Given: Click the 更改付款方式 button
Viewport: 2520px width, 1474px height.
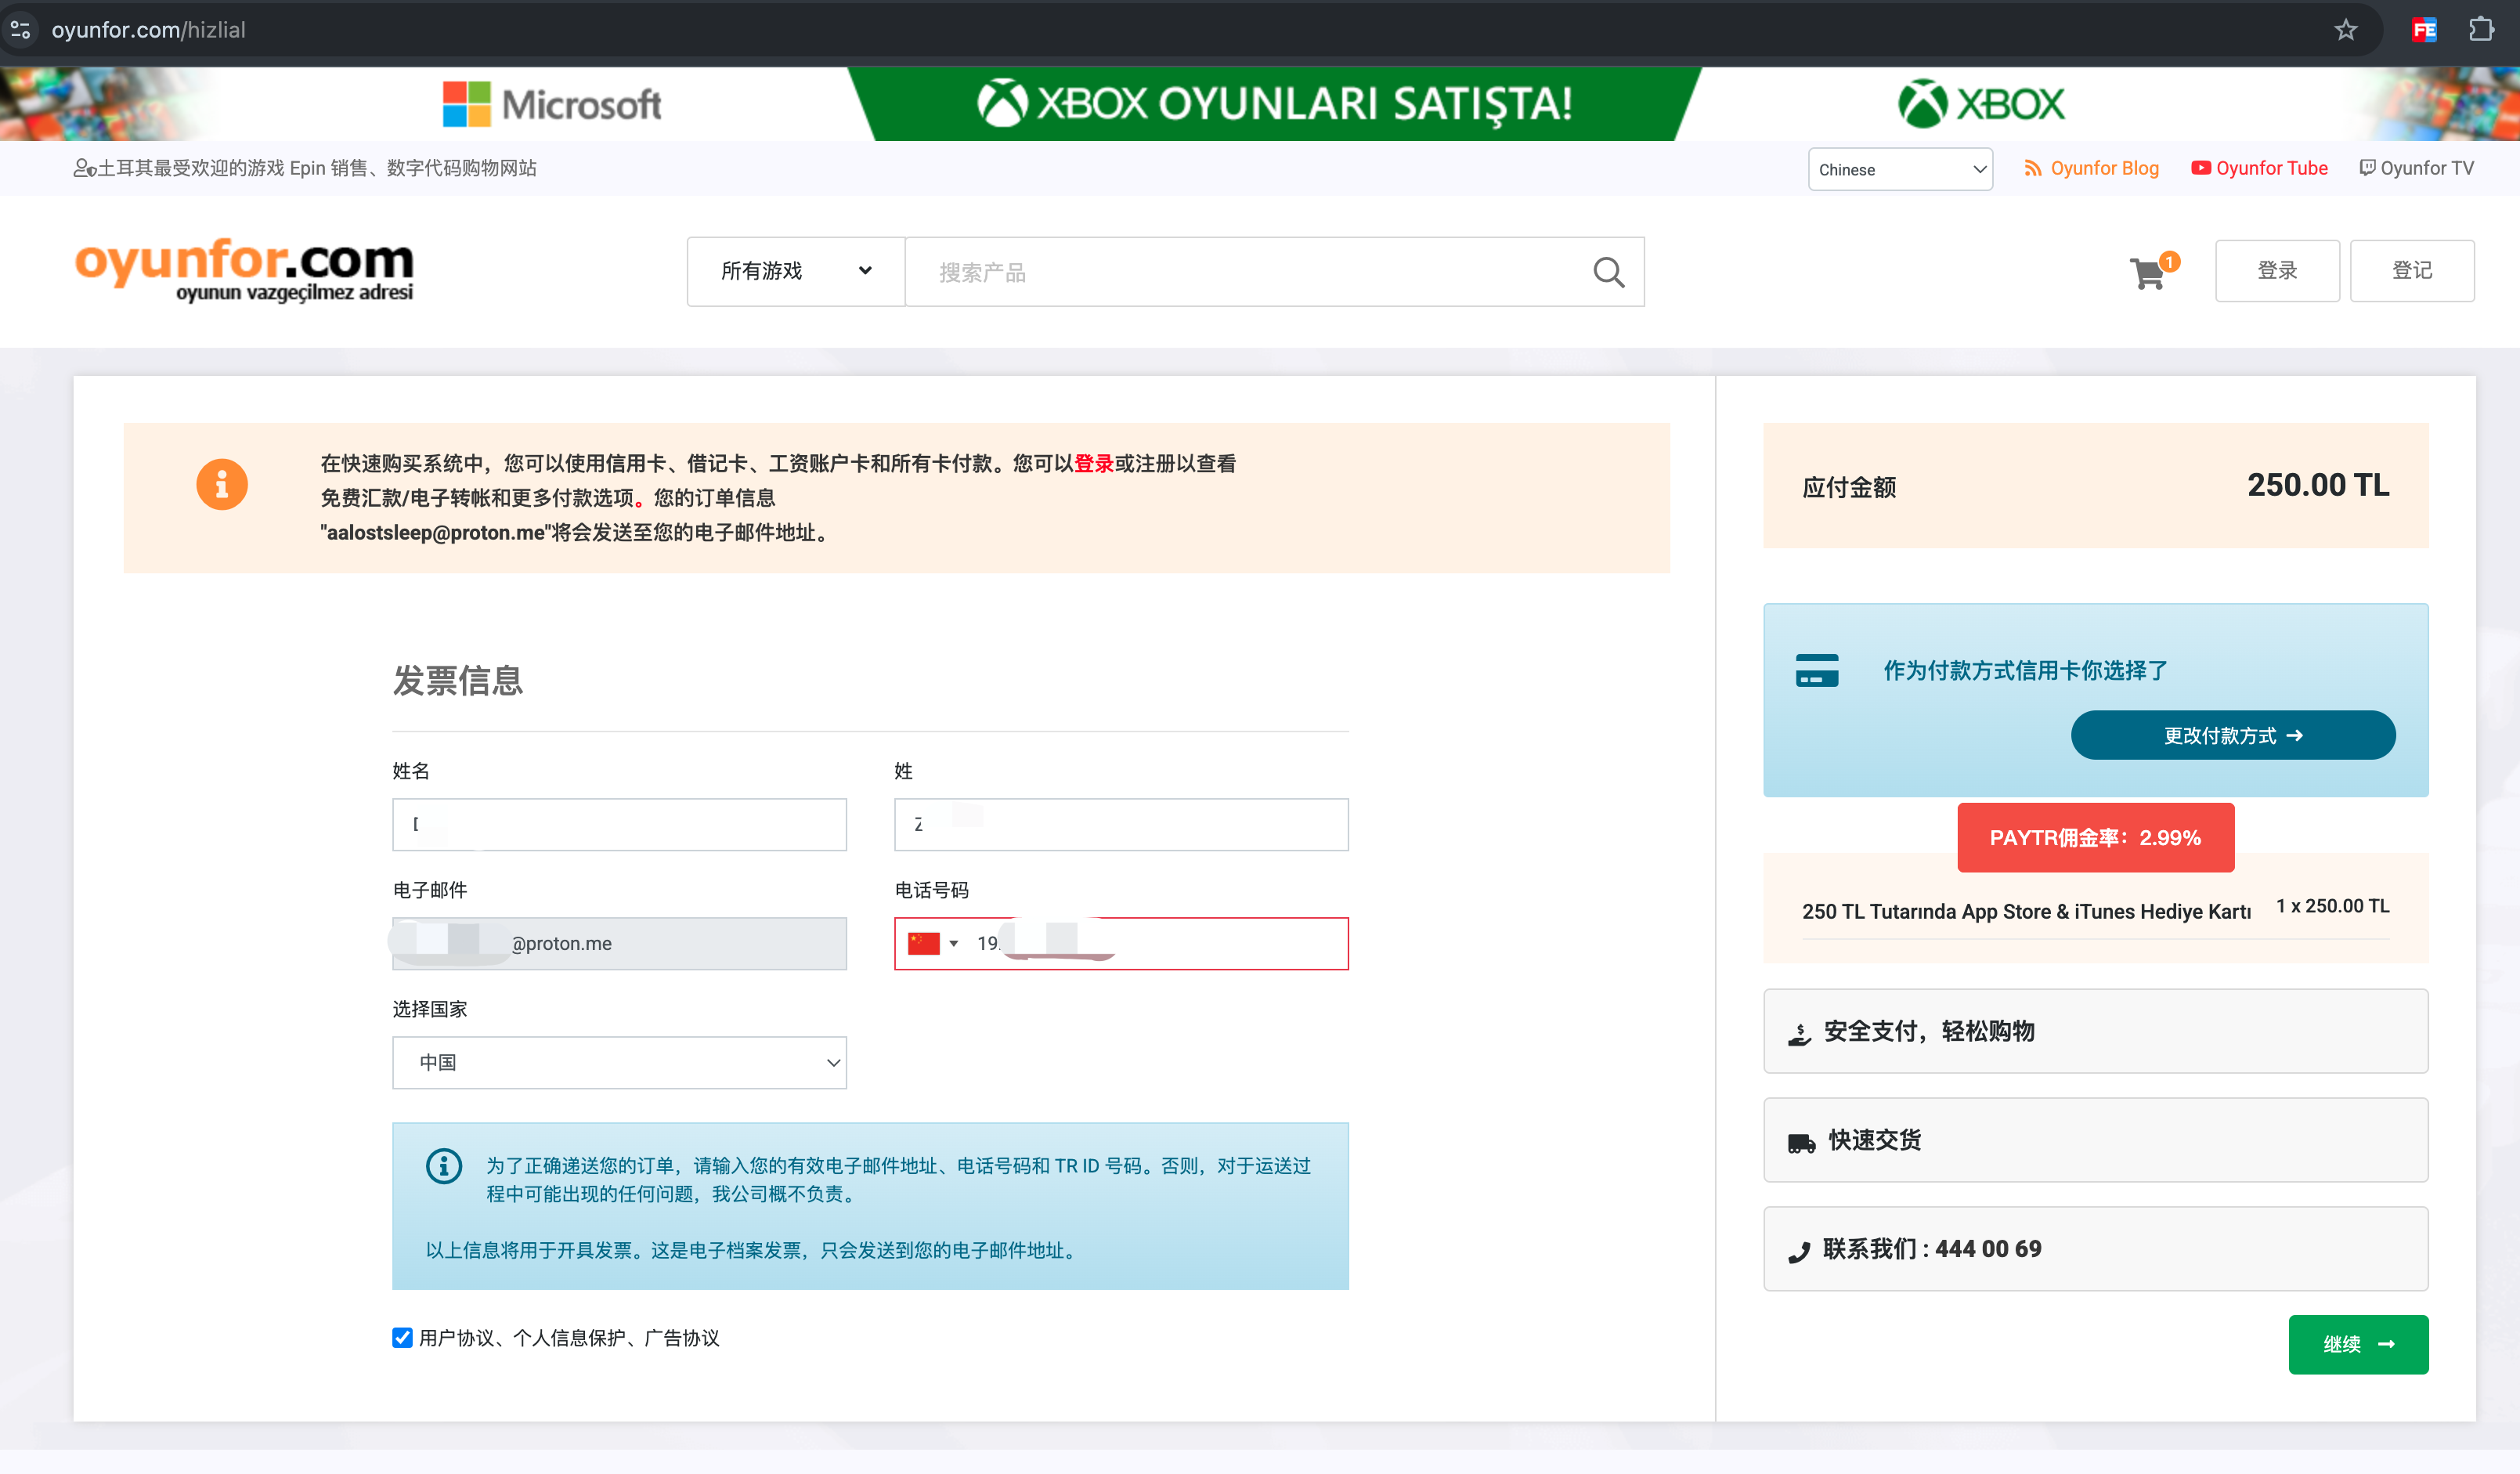Looking at the screenshot, I should [x=2233, y=735].
